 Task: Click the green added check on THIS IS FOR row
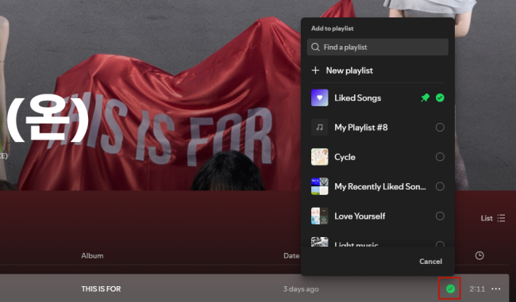tap(450, 289)
